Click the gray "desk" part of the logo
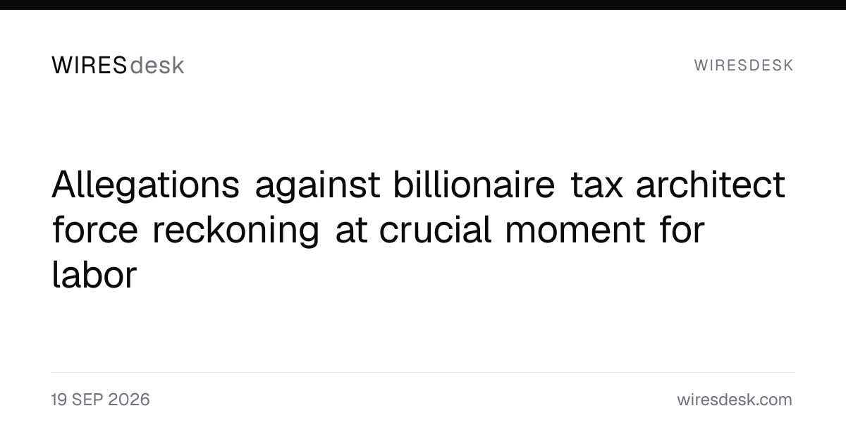The height and width of the screenshot is (444, 846). [157, 66]
